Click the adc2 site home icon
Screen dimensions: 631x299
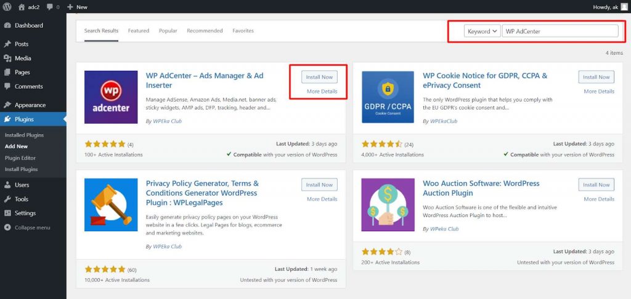click(22, 7)
